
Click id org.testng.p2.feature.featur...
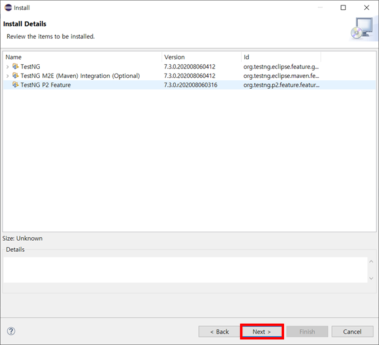[282, 85]
